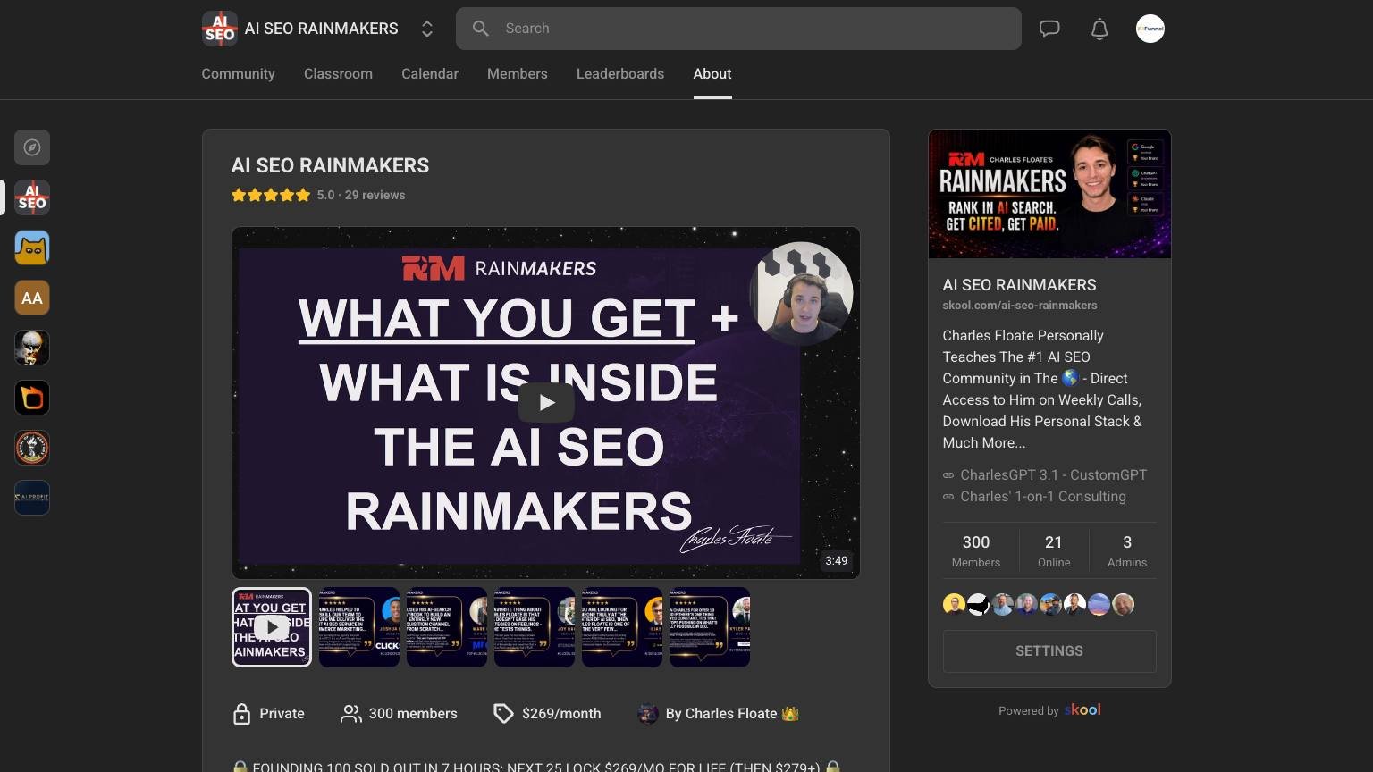The height and width of the screenshot is (772, 1373).
Task: Open the 29 reviews text
Action: pos(375,195)
